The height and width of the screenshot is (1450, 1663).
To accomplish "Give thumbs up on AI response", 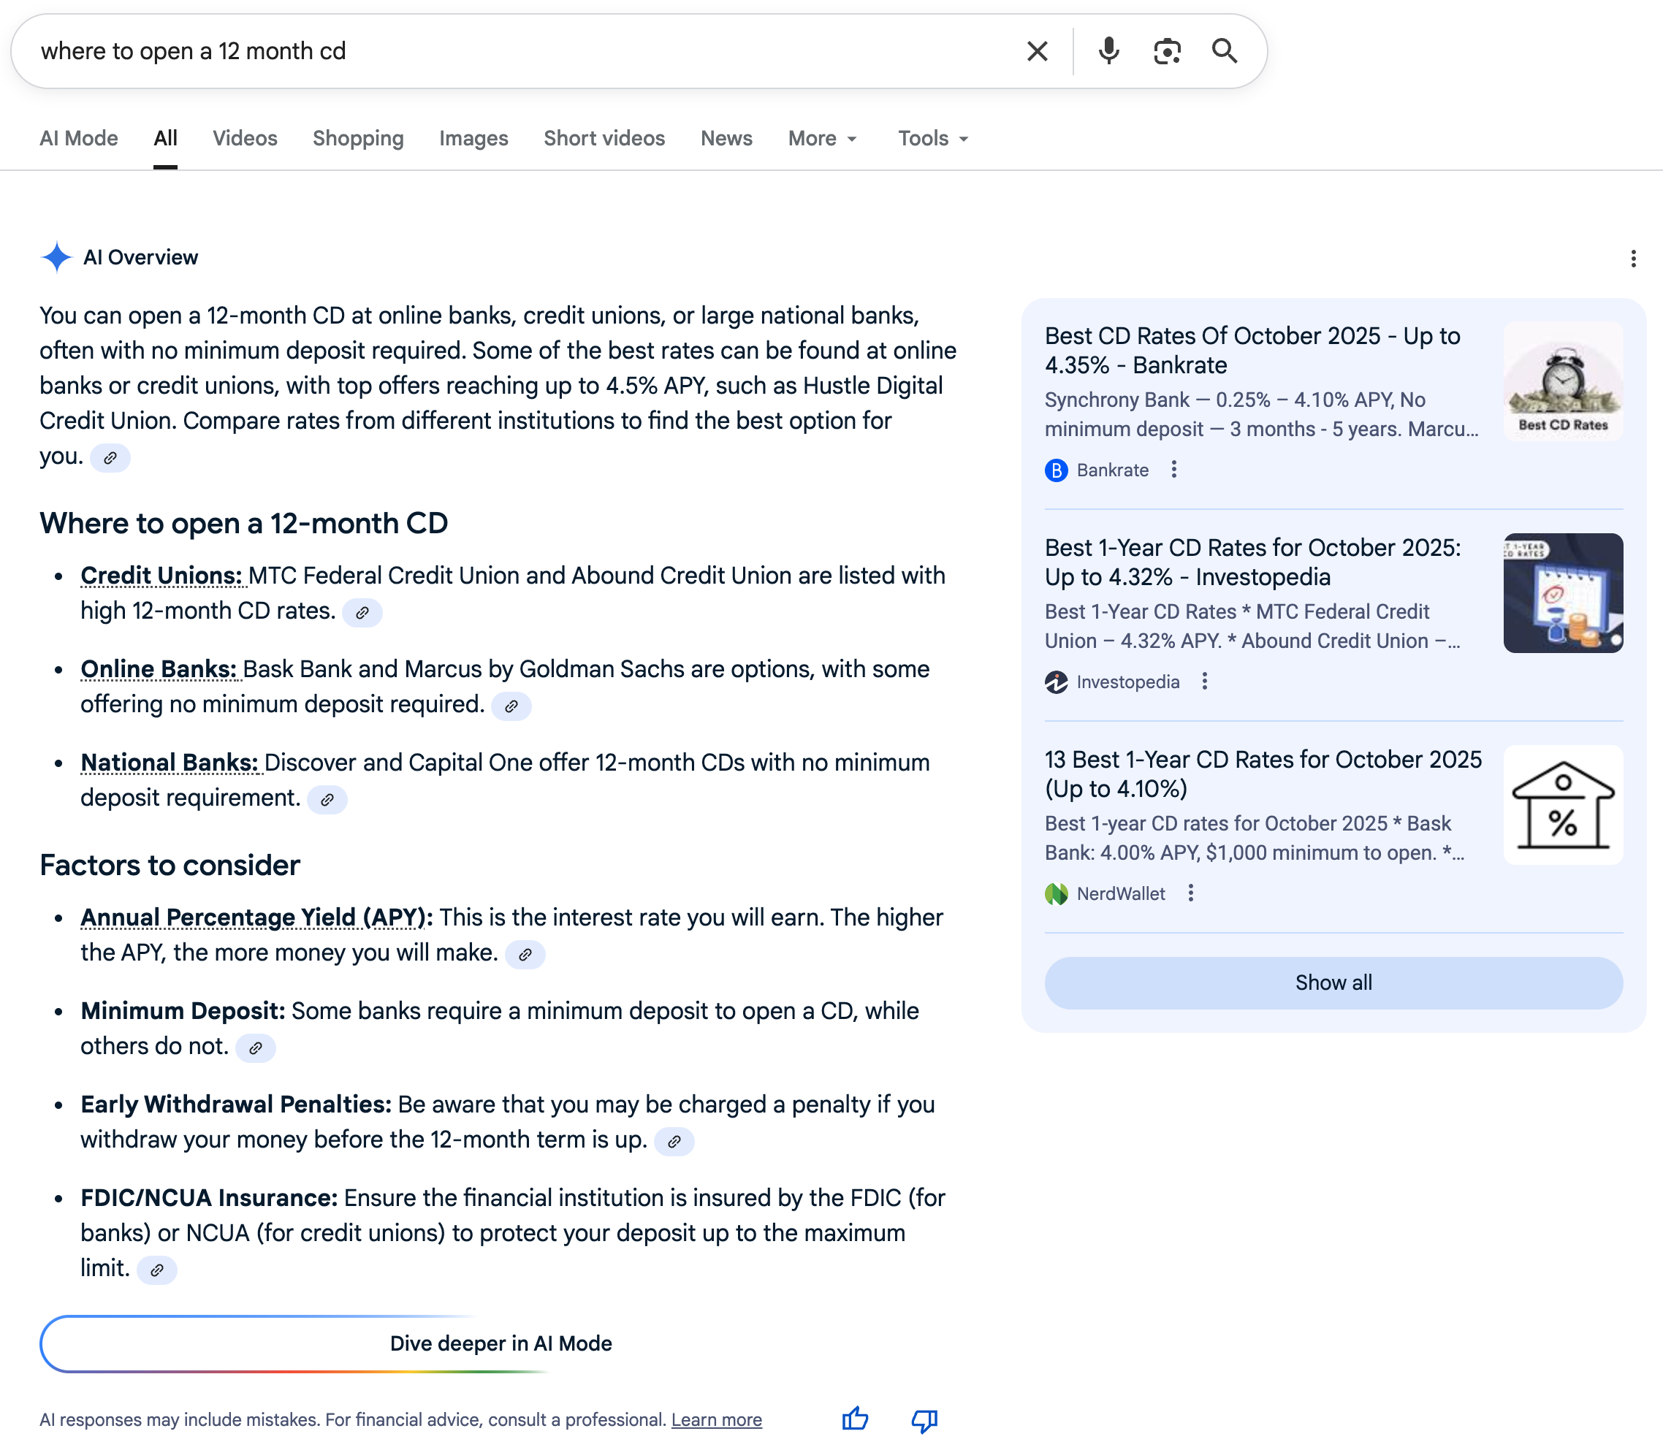I will [x=855, y=1419].
